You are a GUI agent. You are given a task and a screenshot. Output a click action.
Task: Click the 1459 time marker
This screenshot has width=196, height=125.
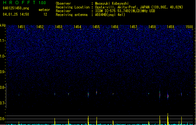170,27
